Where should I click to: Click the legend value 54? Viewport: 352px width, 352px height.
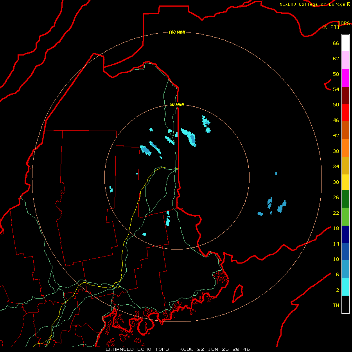tap(336, 89)
